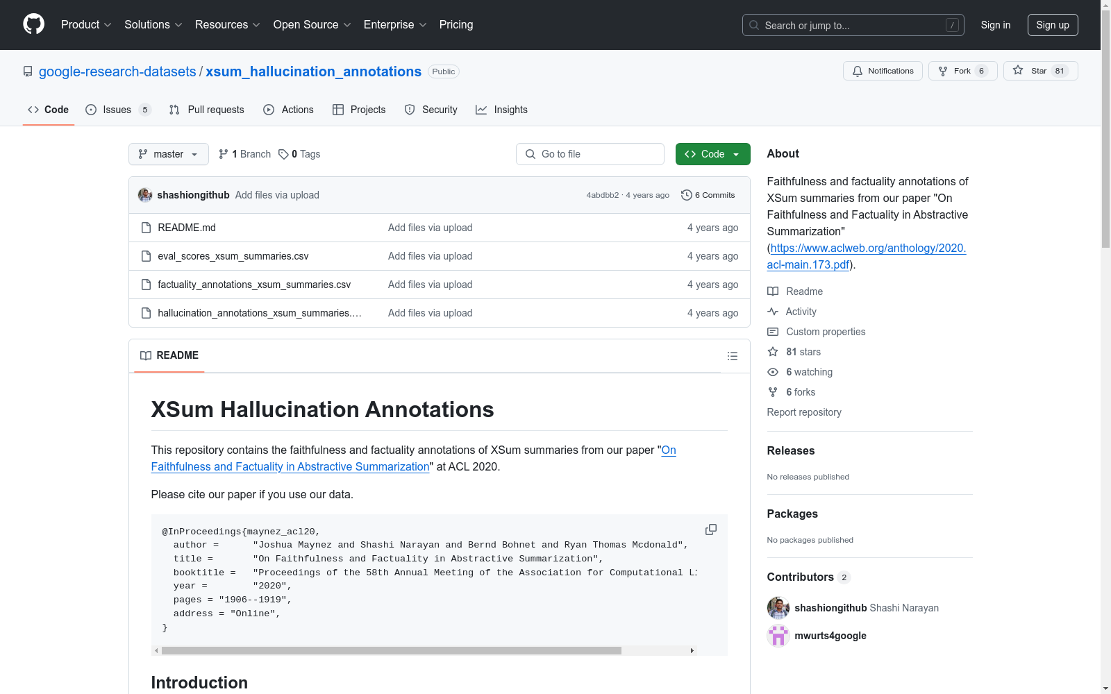The height and width of the screenshot is (694, 1111).
Task: Click file icon beside factuality_annotations_xsum_summaries.csv
Action: 146,285
